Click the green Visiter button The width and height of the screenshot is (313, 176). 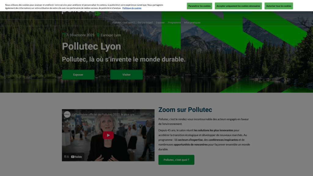[126, 75]
